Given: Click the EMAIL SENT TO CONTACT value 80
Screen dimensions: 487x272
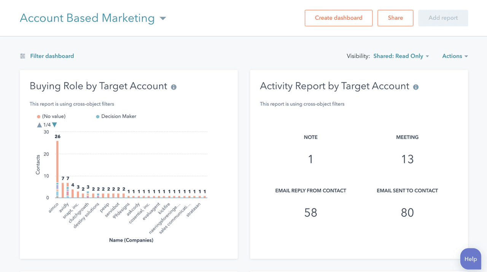Looking at the screenshot, I should pos(407,212).
